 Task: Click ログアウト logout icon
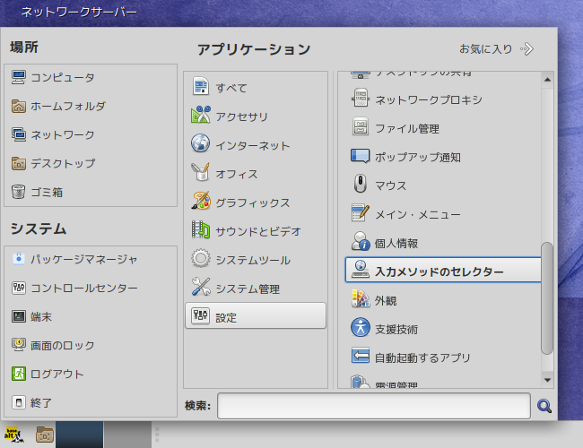click(19, 374)
